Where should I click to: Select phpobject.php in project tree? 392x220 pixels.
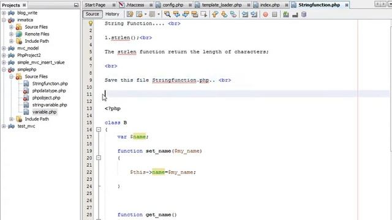coord(47,98)
